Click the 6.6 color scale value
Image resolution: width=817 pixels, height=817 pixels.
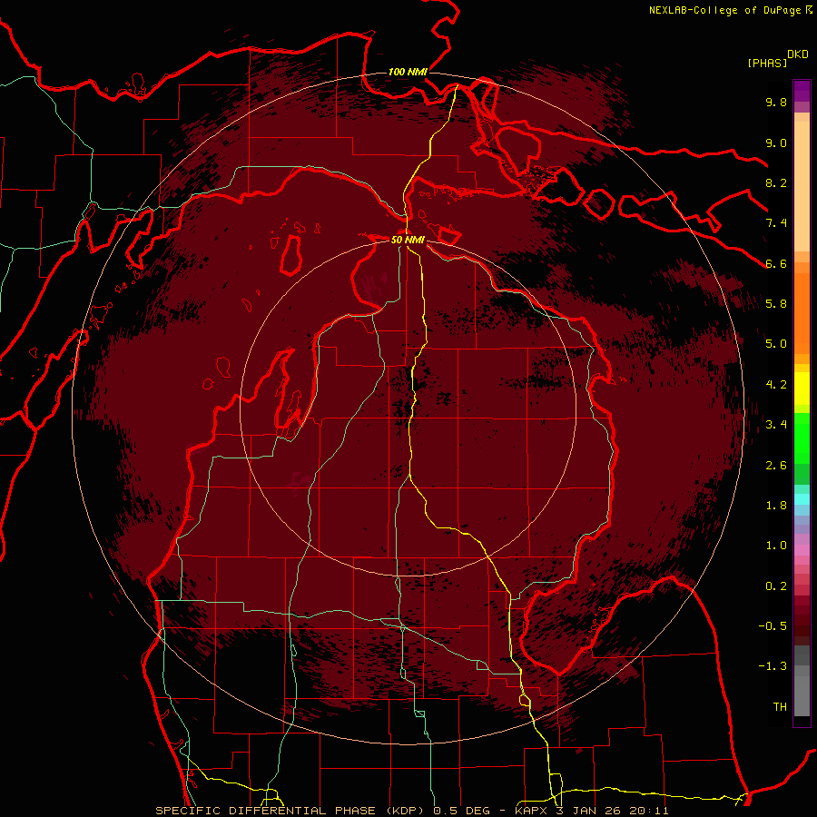(x=776, y=263)
